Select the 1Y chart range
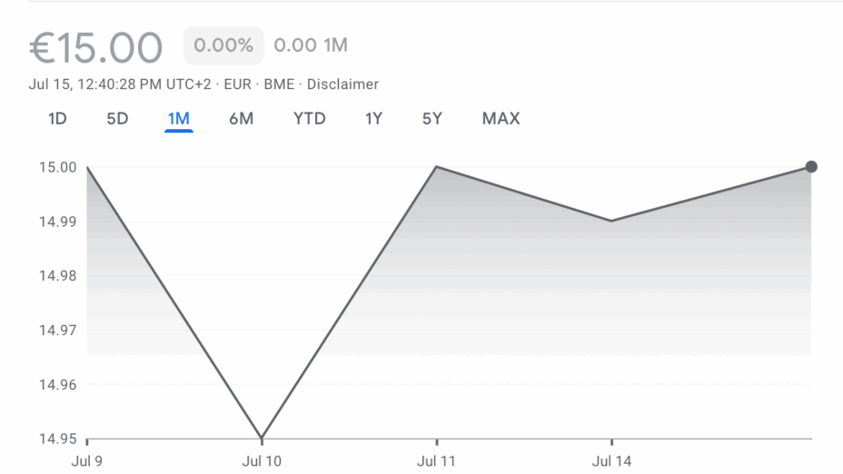This screenshot has width=843, height=474. [373, 119]
